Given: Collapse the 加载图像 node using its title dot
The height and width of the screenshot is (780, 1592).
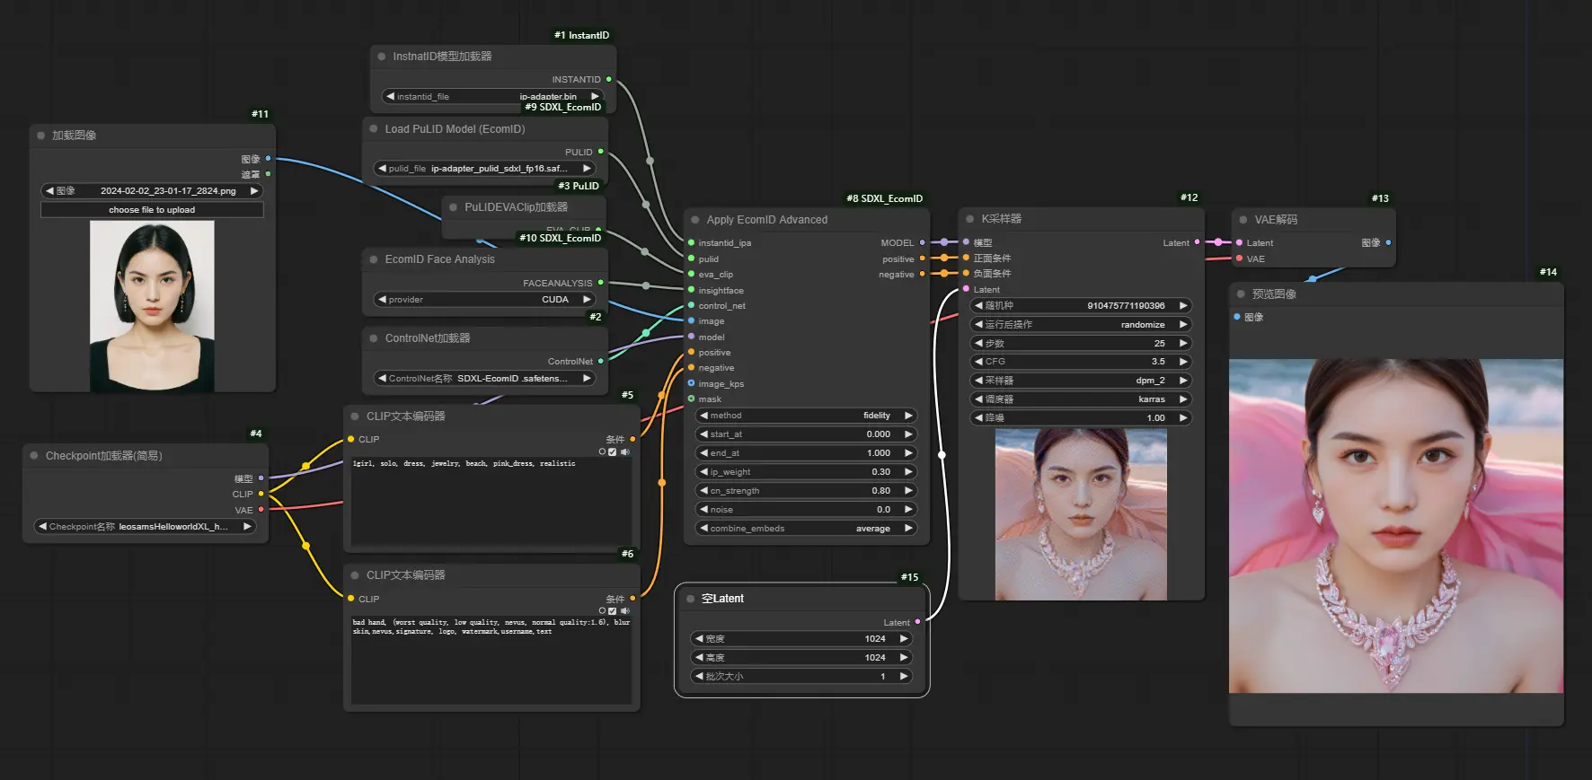Looking at the screenshot, I should point(41,136).
